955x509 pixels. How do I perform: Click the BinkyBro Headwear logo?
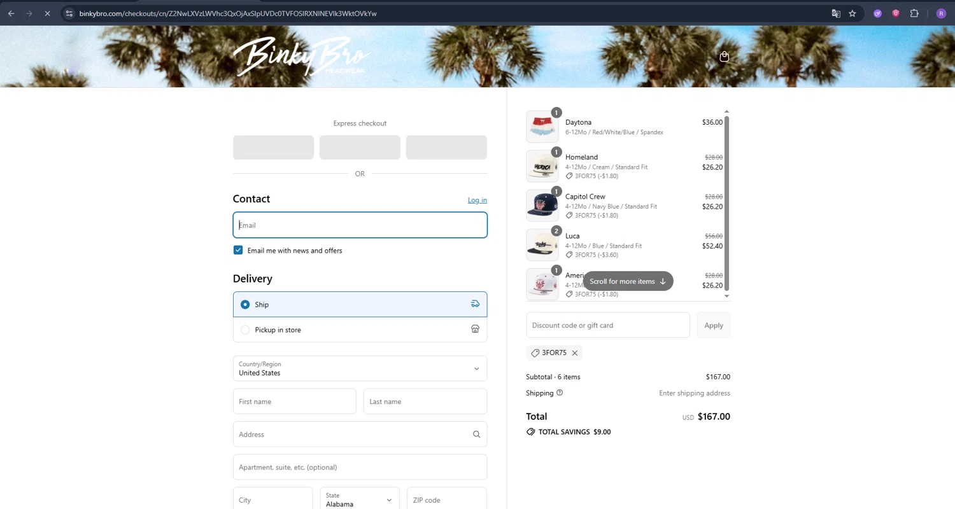coord(302,56)
